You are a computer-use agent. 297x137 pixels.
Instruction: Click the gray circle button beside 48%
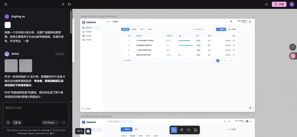click(88, 131)
